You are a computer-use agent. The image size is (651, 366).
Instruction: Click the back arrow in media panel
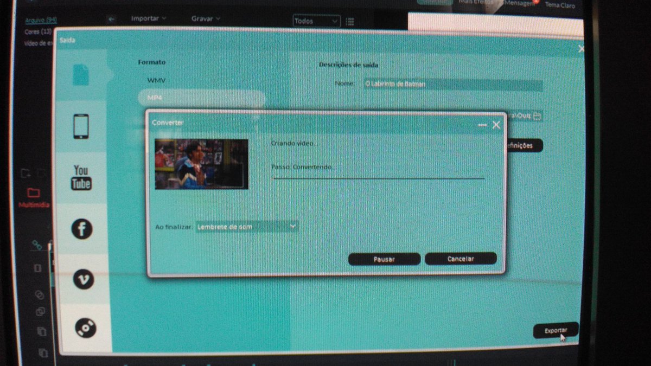click(x=111, y=19)
